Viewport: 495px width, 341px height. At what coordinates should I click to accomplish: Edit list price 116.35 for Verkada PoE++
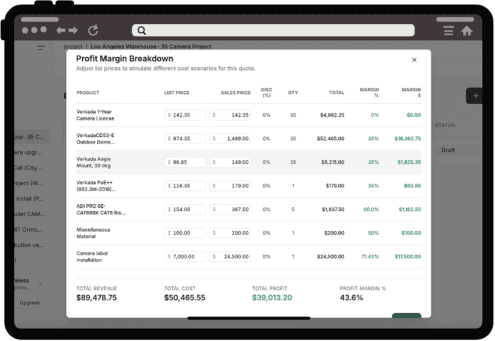185,186
